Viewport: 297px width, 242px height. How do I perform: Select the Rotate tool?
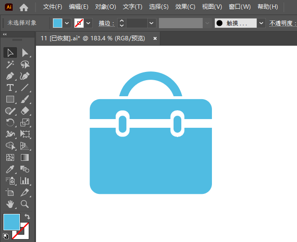pyautogui.click(x=10, y=122)
